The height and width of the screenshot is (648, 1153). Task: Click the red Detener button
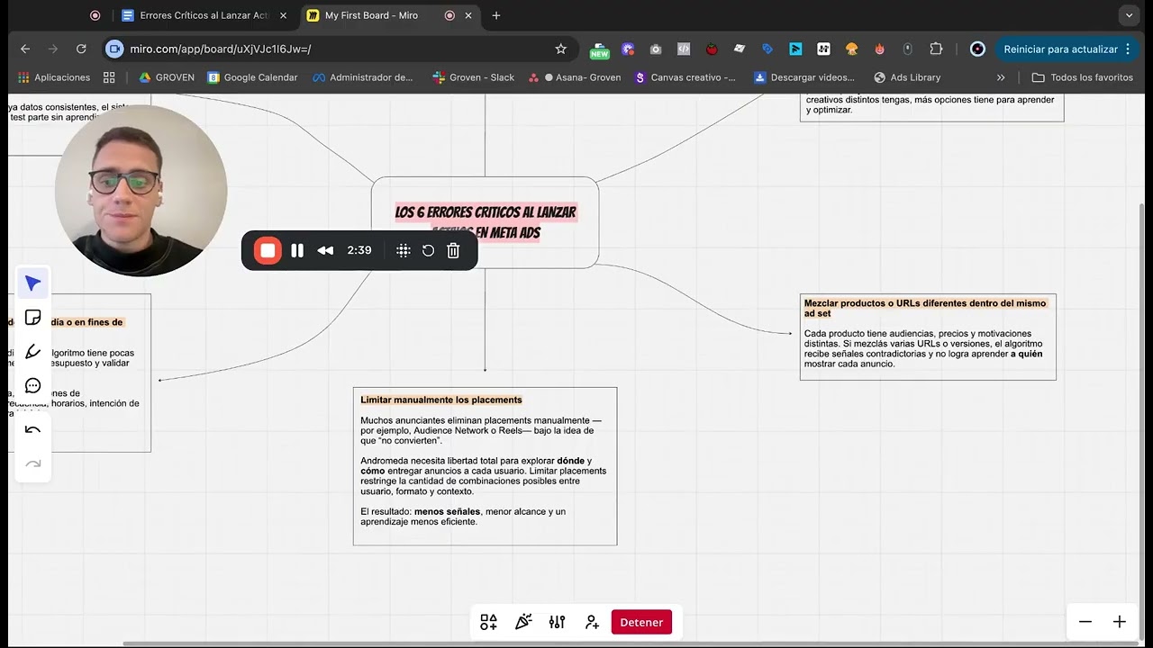pos(641,622)
